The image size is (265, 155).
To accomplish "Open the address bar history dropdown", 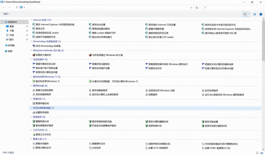I will [x=191, y=8].
